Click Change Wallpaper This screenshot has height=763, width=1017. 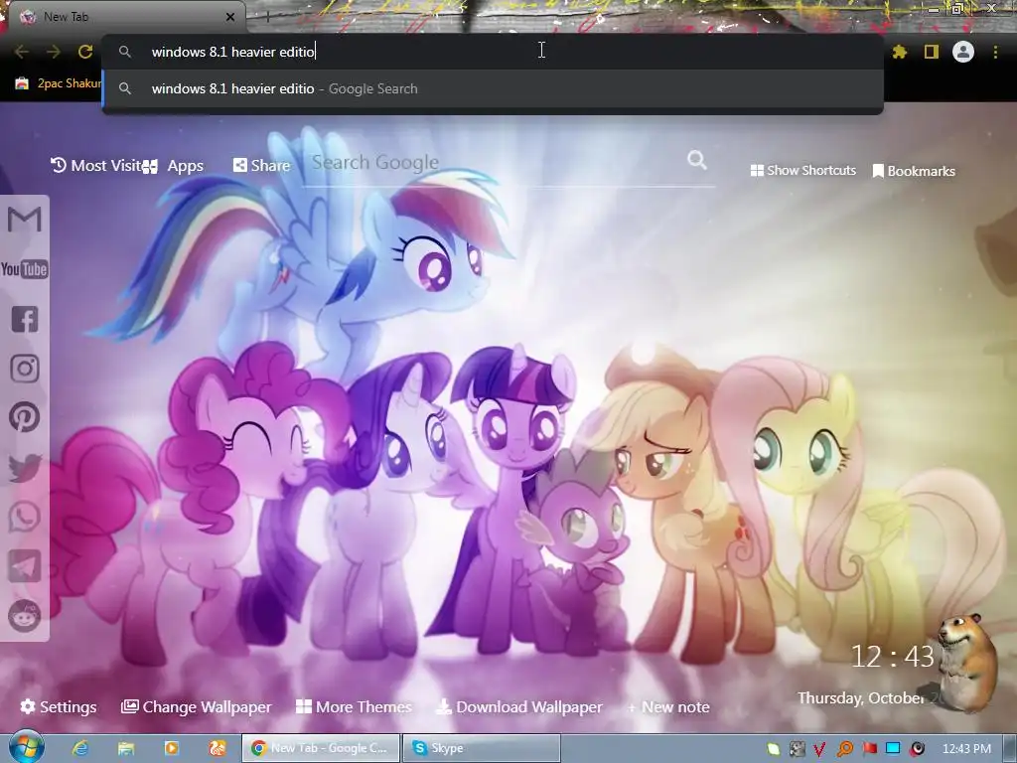click(196, 706)
